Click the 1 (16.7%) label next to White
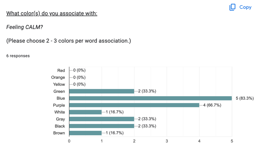This screenshot has height=151, width=259. pos(115,112)
